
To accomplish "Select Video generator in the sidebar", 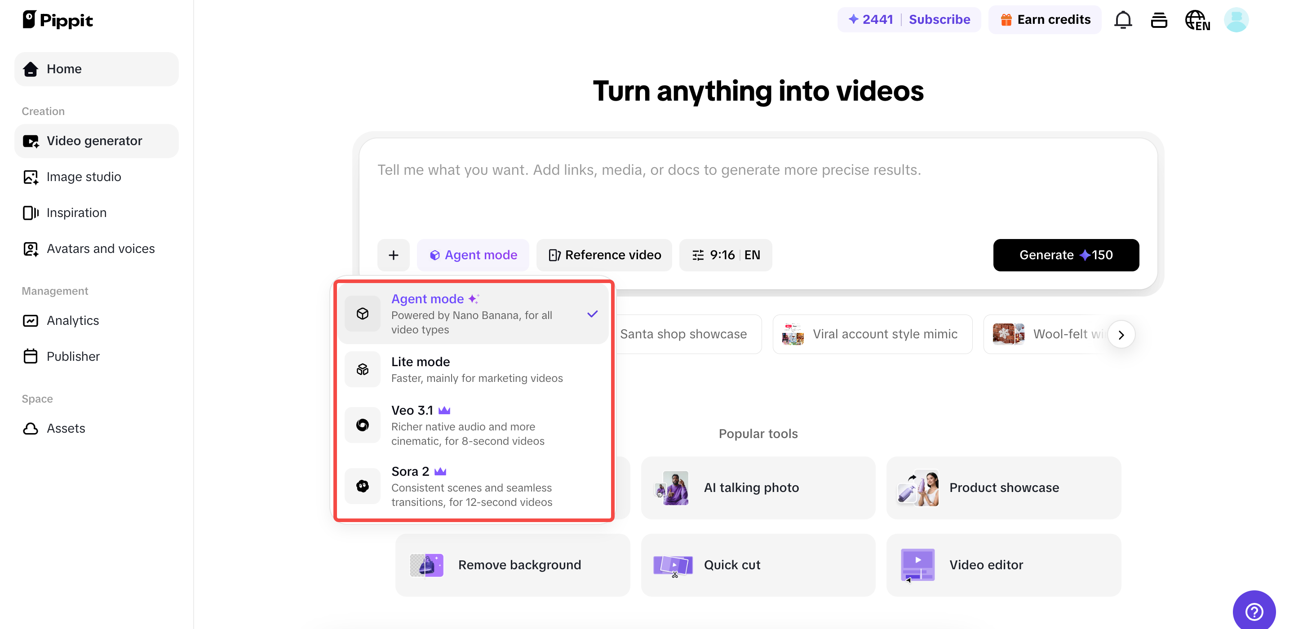I will [x=94, y=141].
